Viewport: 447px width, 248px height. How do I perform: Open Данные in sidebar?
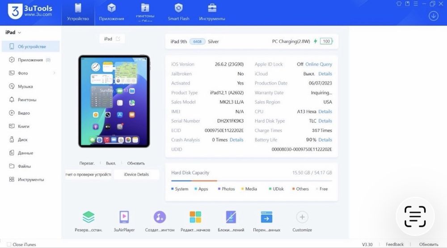(x=31, y=153)
